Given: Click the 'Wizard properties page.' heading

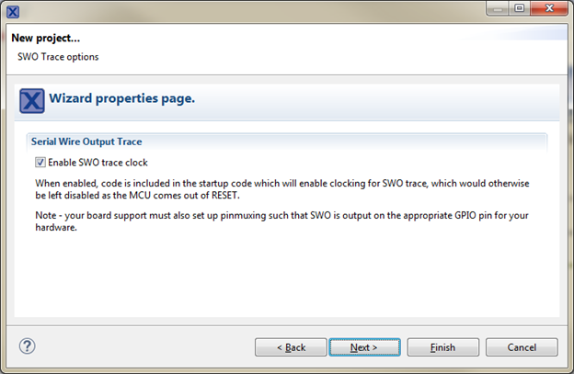Looking at the screenshot, I should tap(122, 98).
